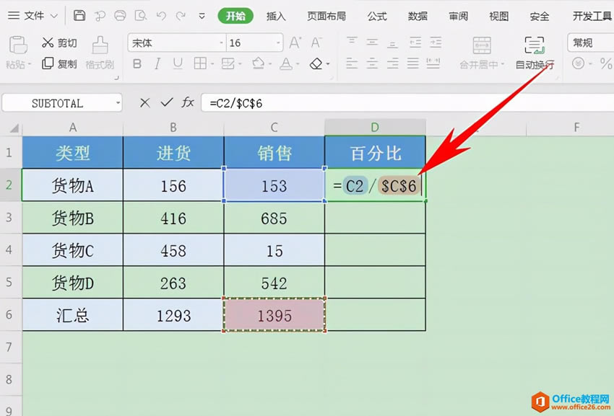Image resolution: width=614 pixels, height=416 pixels.
Task: Select the Select All corner triangle
Action: pos(13,128)
